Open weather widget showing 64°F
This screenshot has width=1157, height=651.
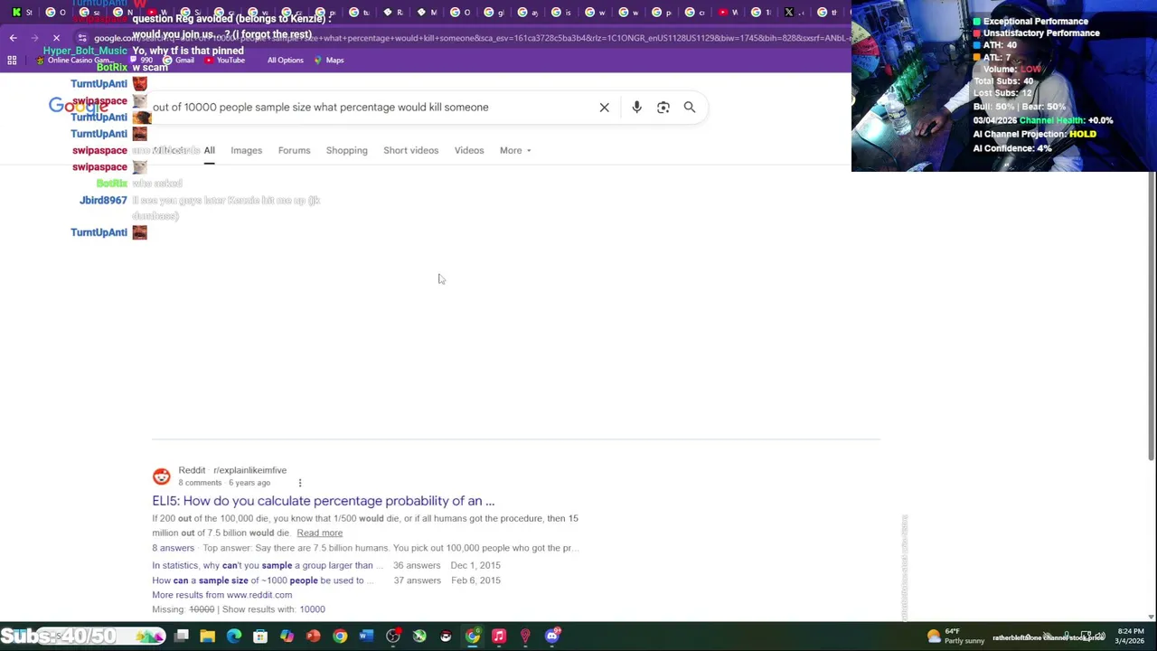click(955, 637)
